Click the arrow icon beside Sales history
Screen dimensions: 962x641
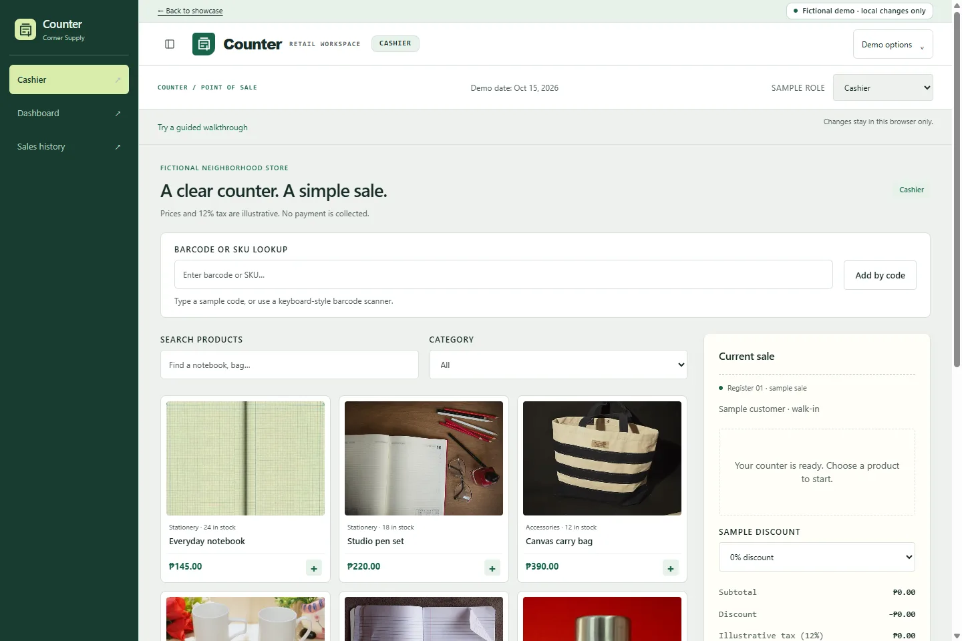118,147
